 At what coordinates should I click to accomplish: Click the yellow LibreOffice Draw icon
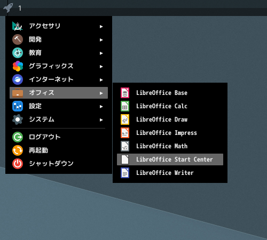[x=125, y=119]
